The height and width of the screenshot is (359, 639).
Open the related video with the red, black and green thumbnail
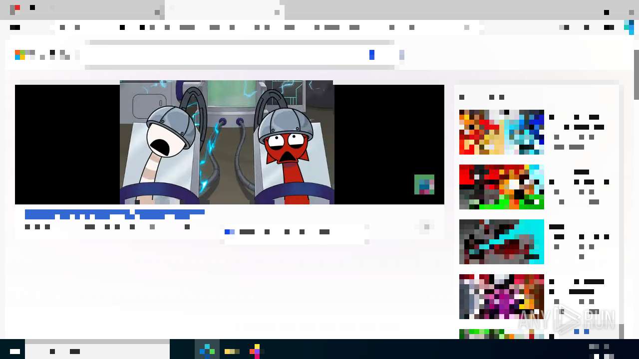tap(502, 187)
